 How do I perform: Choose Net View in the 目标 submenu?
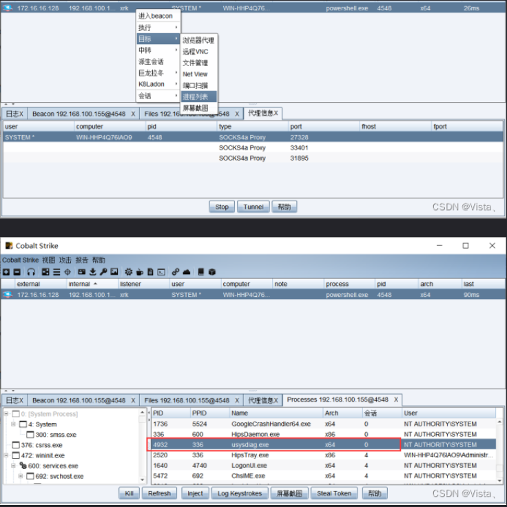(x=198, y=74)
